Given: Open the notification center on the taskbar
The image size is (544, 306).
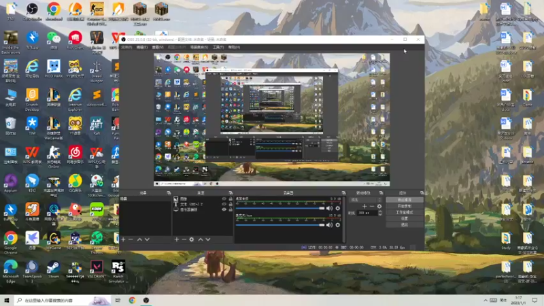Looking at the screenshot, I should coord(534,301).
